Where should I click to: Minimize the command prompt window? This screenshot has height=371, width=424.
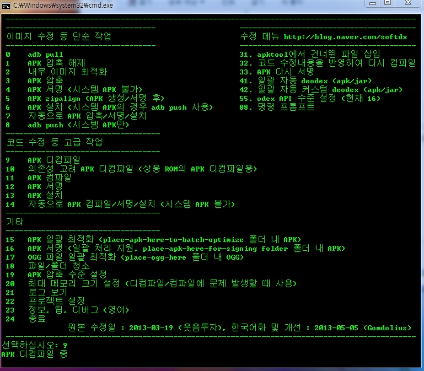point(372,3)
